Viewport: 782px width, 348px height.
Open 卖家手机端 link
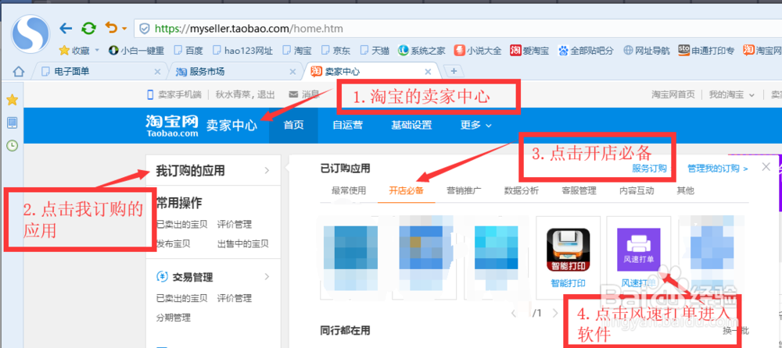174,94
